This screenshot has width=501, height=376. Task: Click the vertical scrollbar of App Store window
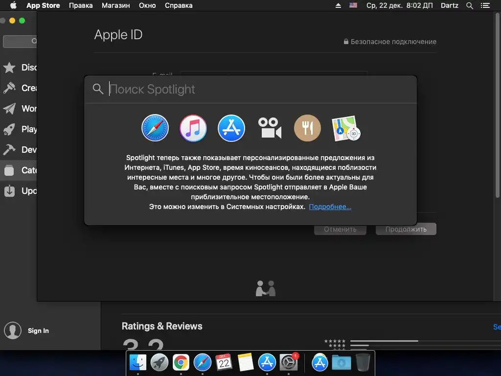[x=498, y=106]
